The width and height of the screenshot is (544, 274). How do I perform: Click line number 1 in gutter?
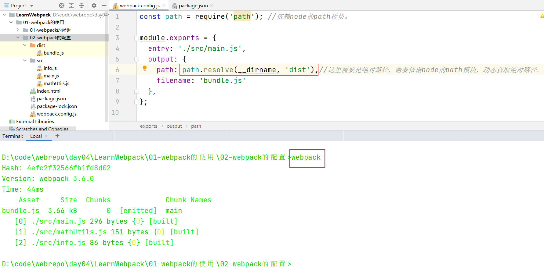coord(117,16)
